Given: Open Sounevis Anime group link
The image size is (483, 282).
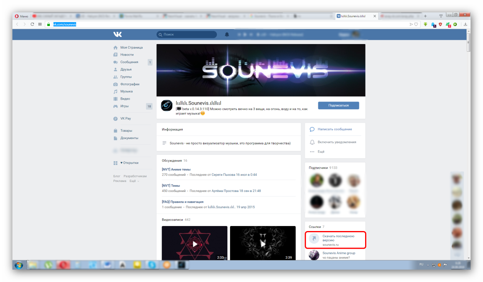Looking at the screenshot, I should point(339,253).
